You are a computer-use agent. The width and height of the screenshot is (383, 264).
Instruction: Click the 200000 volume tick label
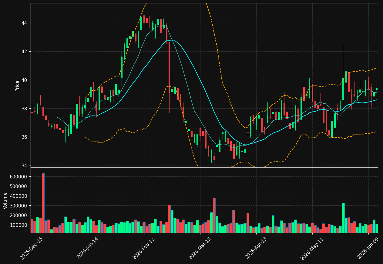pyautogui.click(x=19, y=215)
